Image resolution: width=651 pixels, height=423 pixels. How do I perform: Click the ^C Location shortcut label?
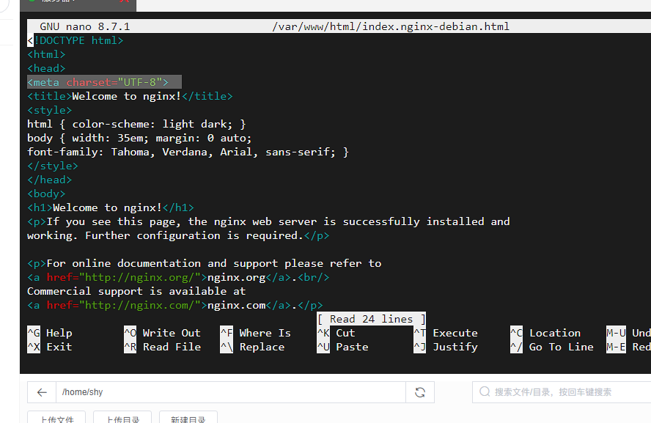(x=545, y=333)
